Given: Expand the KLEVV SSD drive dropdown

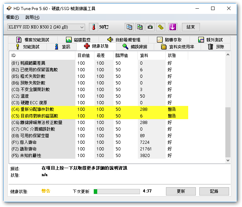Looking at the screenshot, I should 46,27.
